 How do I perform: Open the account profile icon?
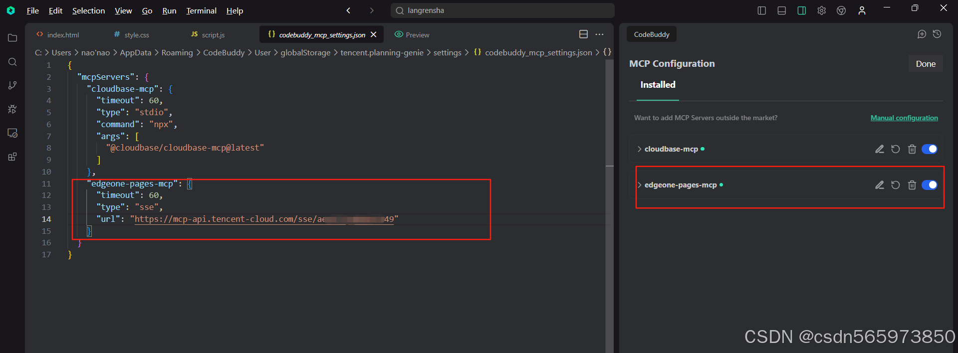[x=862, y=10]
